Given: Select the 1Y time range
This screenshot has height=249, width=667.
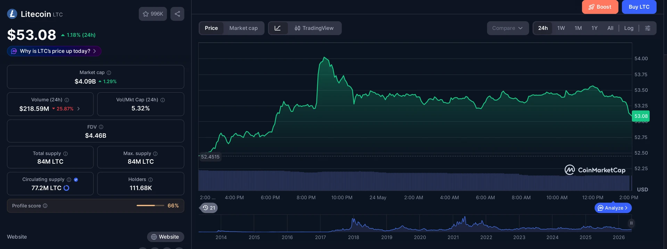Looking at the screenshot, I should tap(594, 28).
